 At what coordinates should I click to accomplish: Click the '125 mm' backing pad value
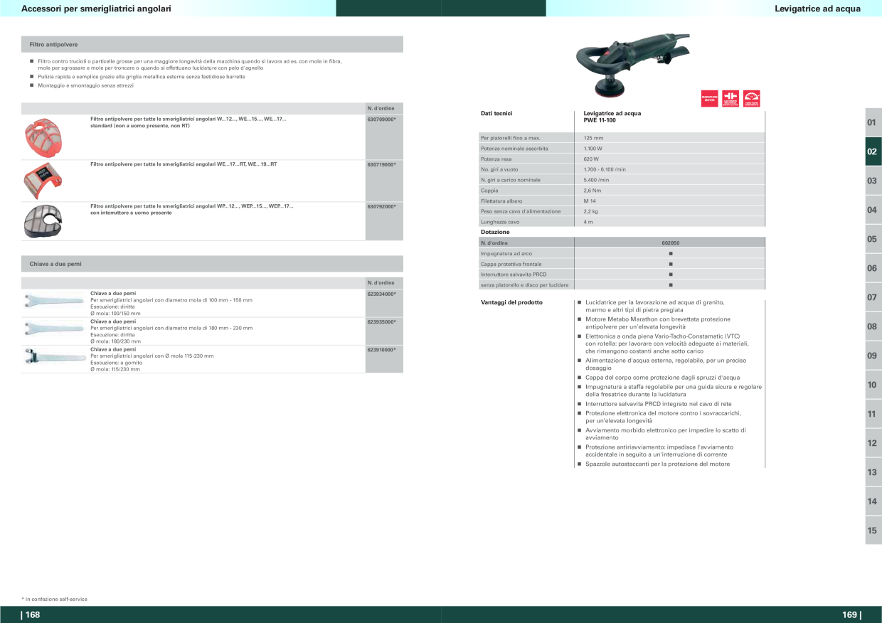[x=593, y=138]
